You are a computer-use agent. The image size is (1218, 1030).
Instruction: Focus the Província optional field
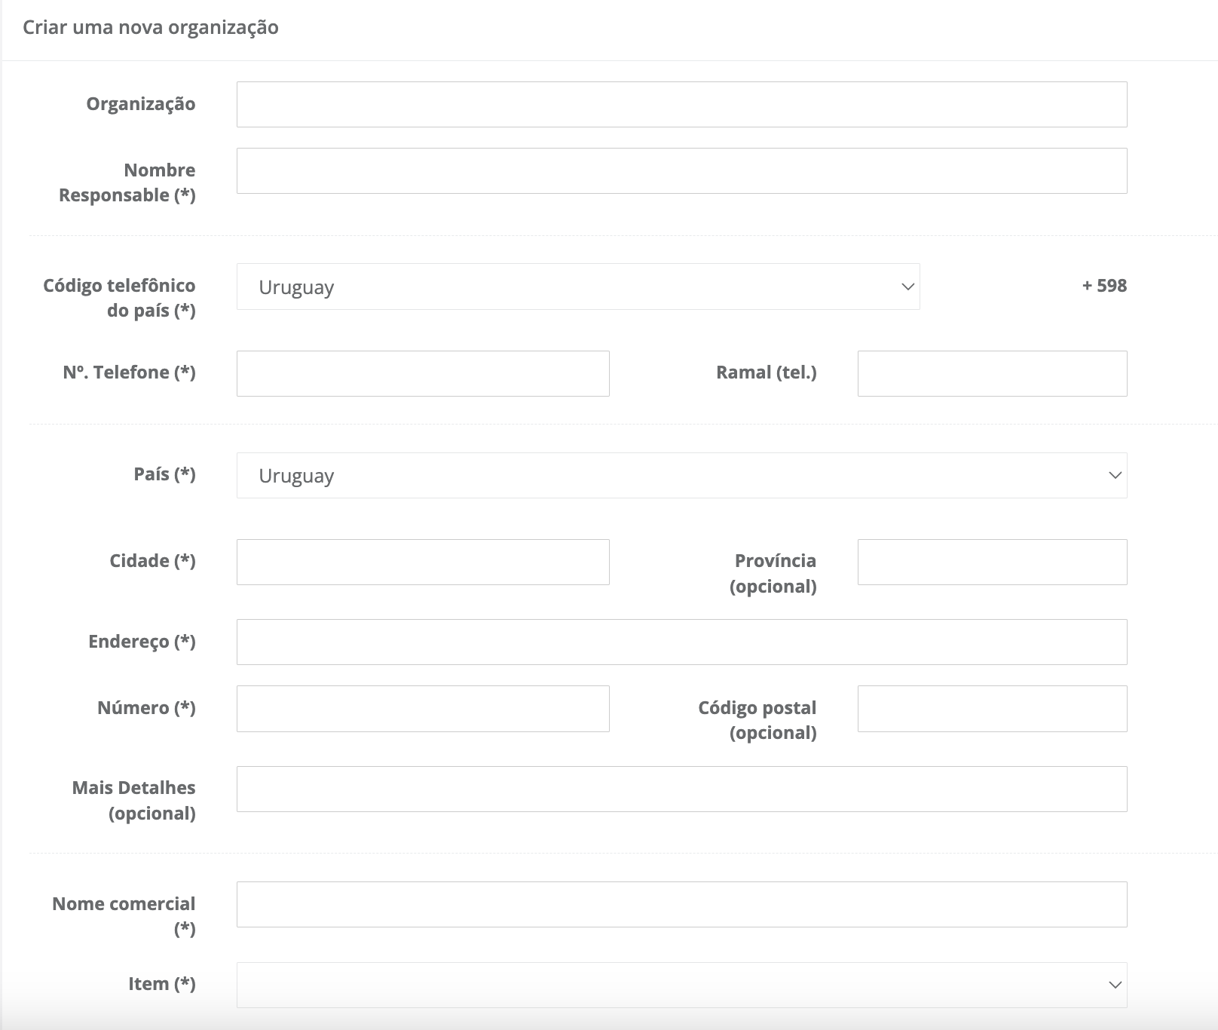click(x=992, y=562)
